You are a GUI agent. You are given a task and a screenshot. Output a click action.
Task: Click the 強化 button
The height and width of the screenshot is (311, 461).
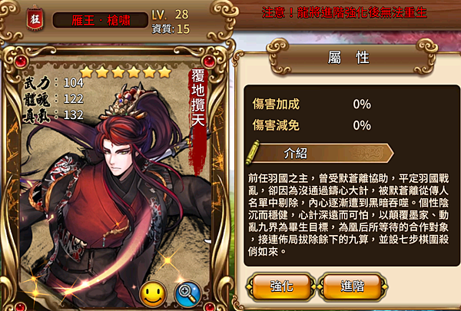pyautogui.click(x=281, y=286)
